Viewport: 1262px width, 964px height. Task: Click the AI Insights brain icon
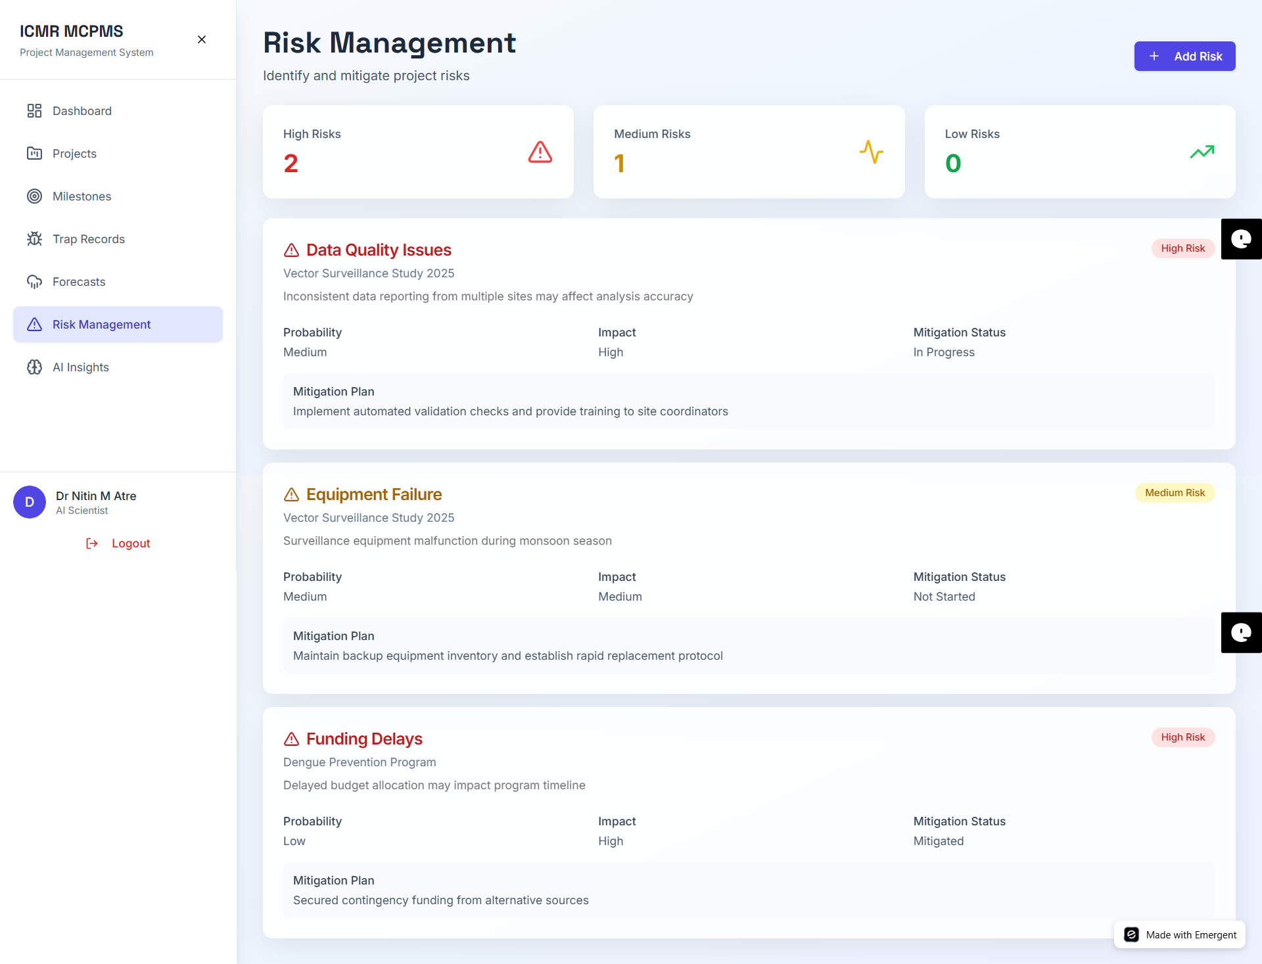tap(34, 367)
